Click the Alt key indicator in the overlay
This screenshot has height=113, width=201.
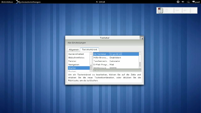coord(186,10)
